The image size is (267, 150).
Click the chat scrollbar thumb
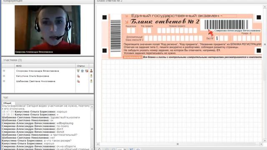click(92, 129)
